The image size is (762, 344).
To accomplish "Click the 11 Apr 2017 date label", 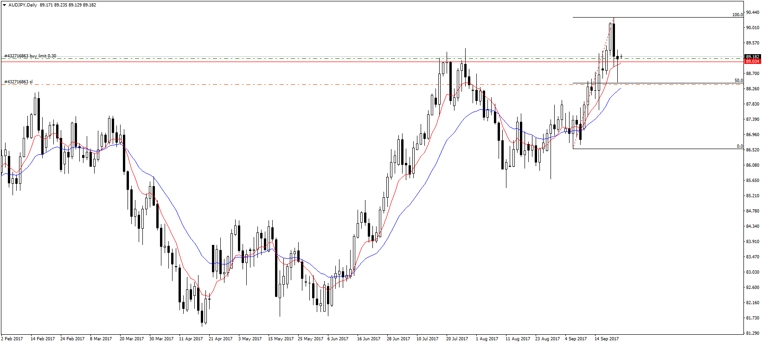I will [x=191, y=339].
